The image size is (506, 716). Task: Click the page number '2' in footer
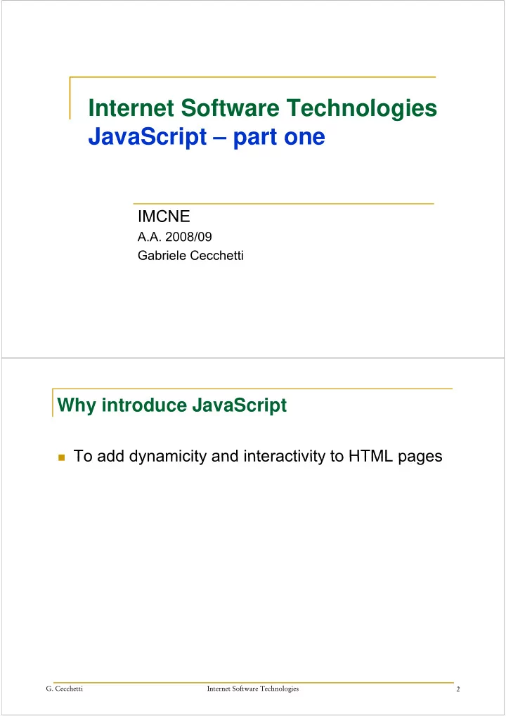(458, 689)
